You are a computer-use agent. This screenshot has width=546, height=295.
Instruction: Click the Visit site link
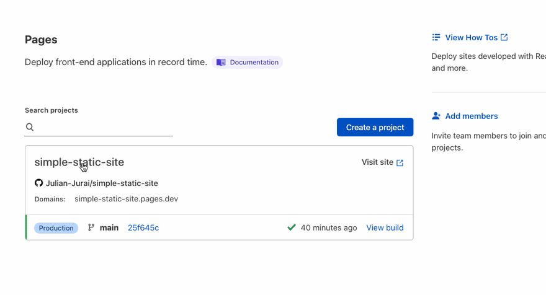pos(382,162)
